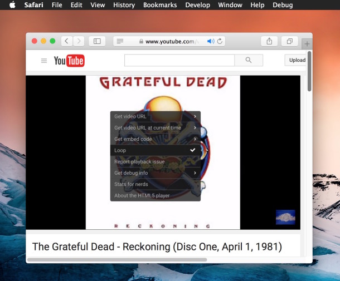340x281 pixels.
Task: Choose Get debug info
Action: tap(156, 172)
